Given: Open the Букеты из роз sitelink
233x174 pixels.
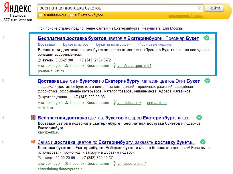Looking at the screenshot, I should (76, 45).
